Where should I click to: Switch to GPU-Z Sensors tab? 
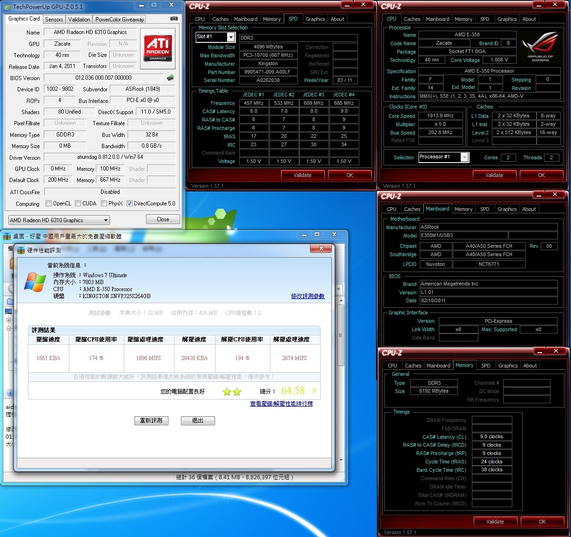coord(54,20)
